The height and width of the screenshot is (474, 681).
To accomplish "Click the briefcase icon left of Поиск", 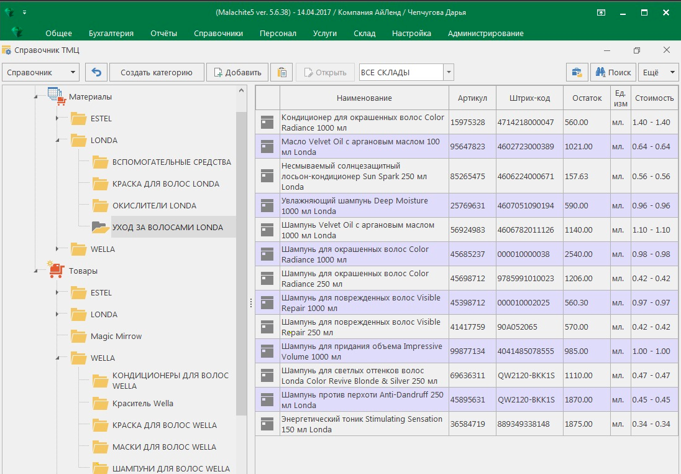I will 577,72.
